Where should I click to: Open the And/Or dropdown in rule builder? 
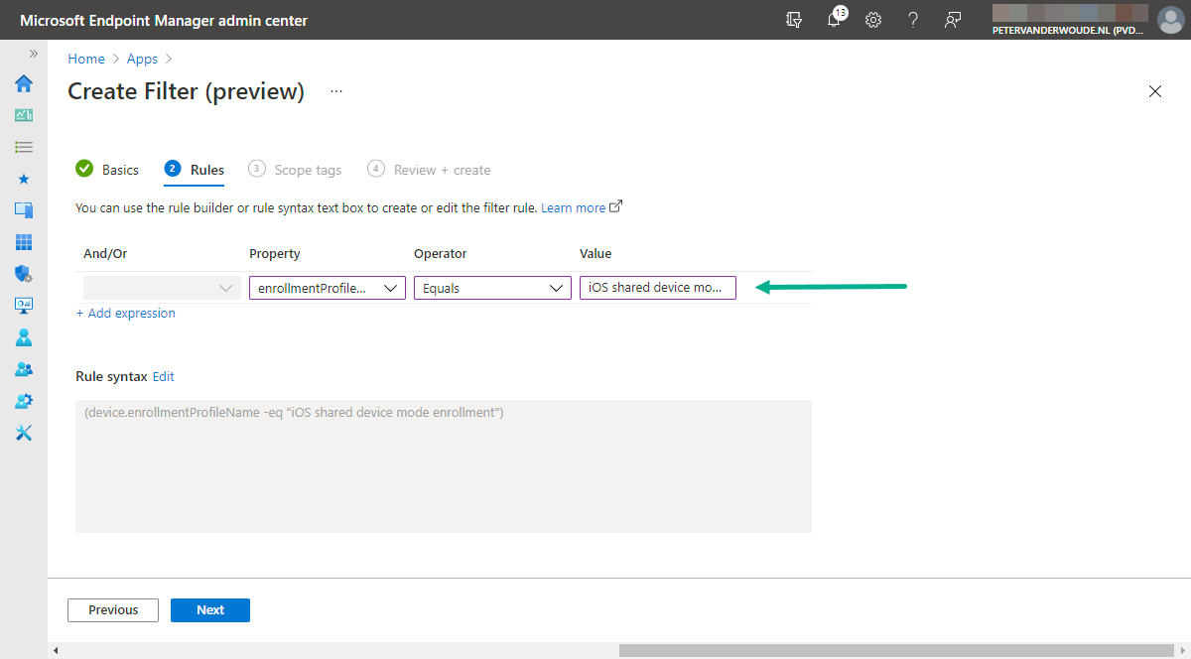pyautogui.click(x=160, y=287)
